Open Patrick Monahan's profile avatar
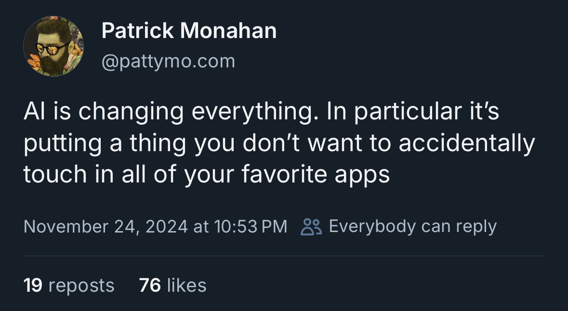 click(53, 46)
